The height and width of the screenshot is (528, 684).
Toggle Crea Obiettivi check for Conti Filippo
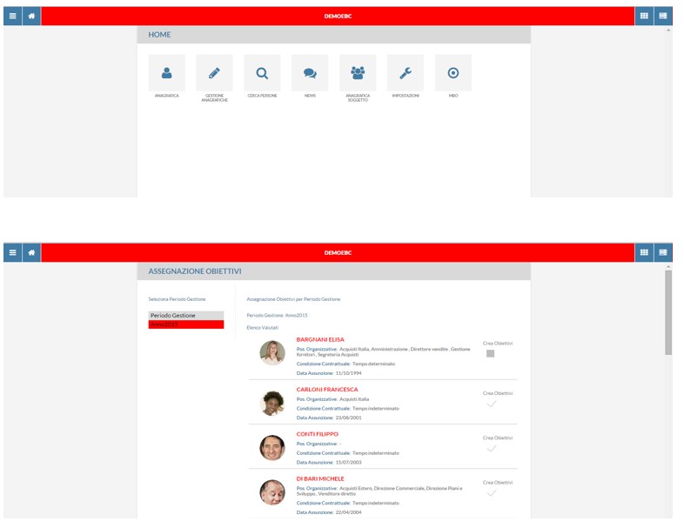pyautogui.click(x=492, y=449)
